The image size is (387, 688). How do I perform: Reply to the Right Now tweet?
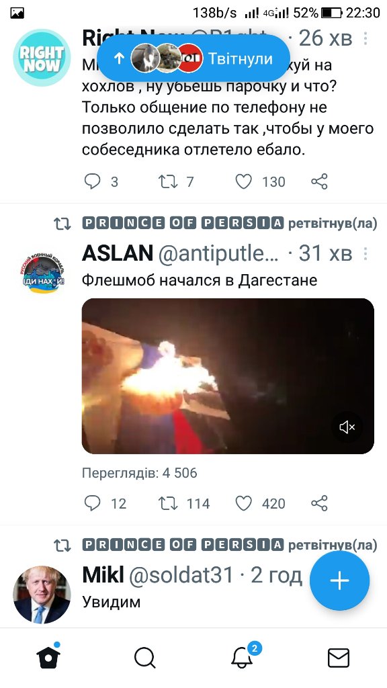pyautogui.click(x=92, y=181)
